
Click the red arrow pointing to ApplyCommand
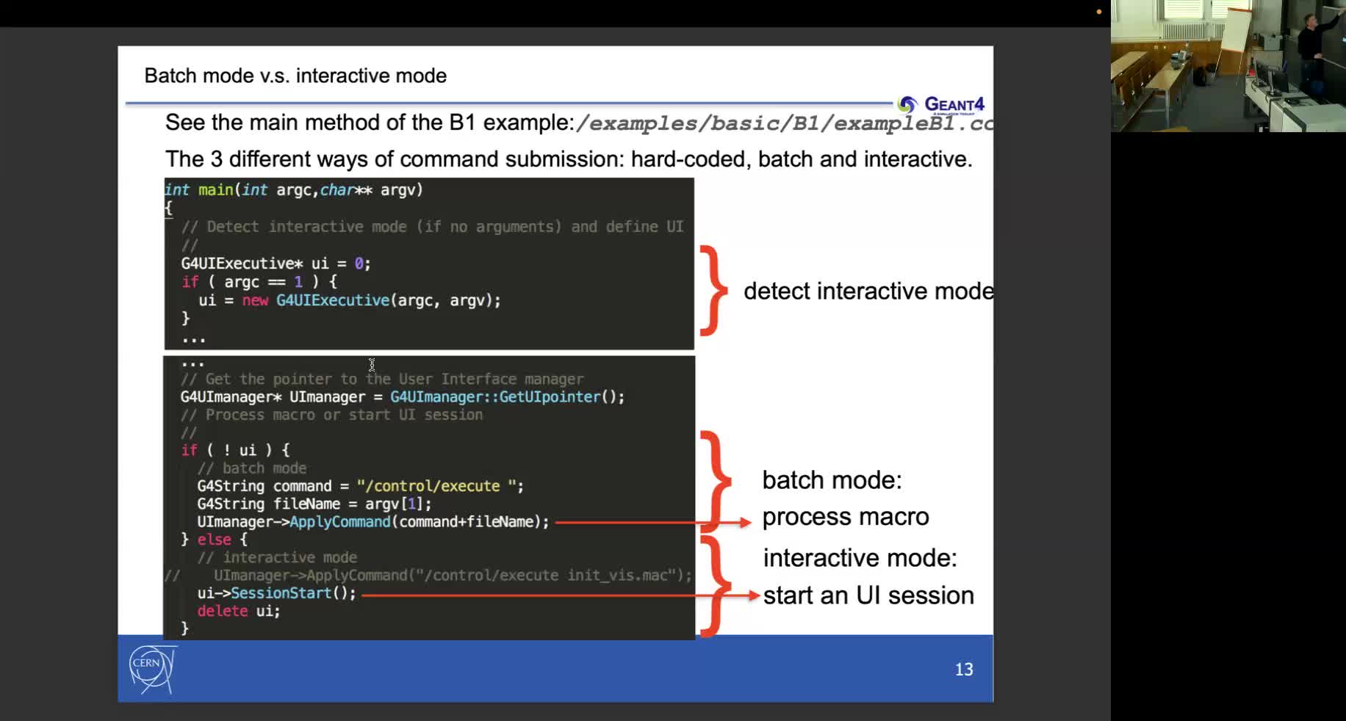[x=647, y=521]
